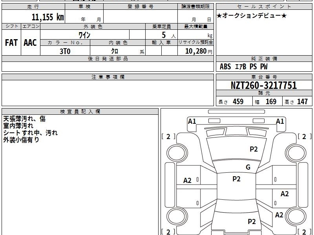Select the color code 3T0
Screen dimensions: 314x235
click(65, 51)
